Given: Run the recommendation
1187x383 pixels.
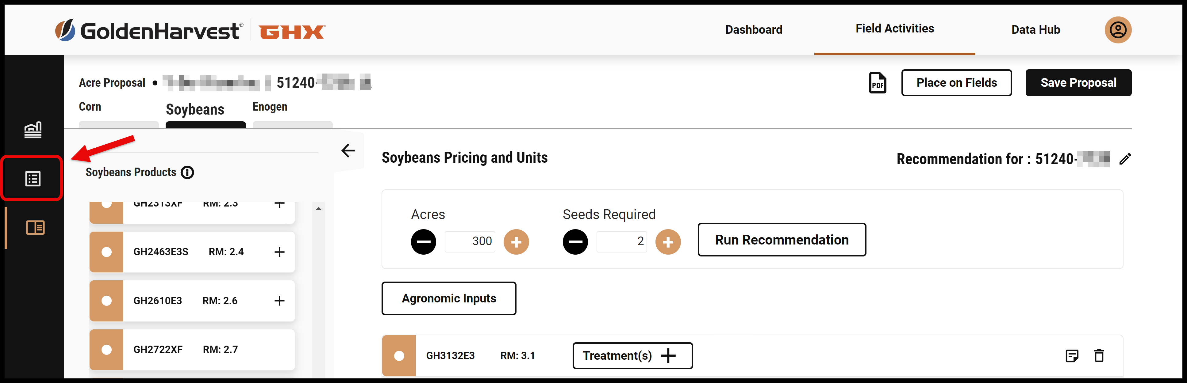Looking at the screenshot, I should pos(782,240).
